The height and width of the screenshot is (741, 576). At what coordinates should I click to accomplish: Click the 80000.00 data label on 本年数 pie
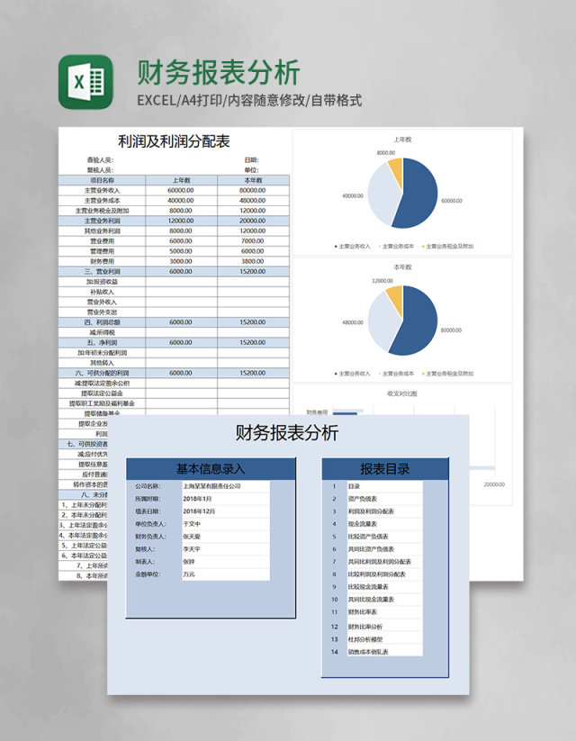point(451,330)
